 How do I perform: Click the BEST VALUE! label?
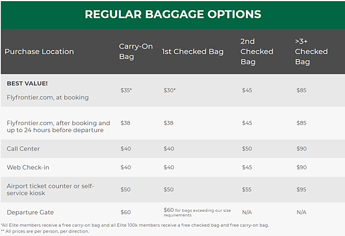pyautogui.click(x=27, y=83)
